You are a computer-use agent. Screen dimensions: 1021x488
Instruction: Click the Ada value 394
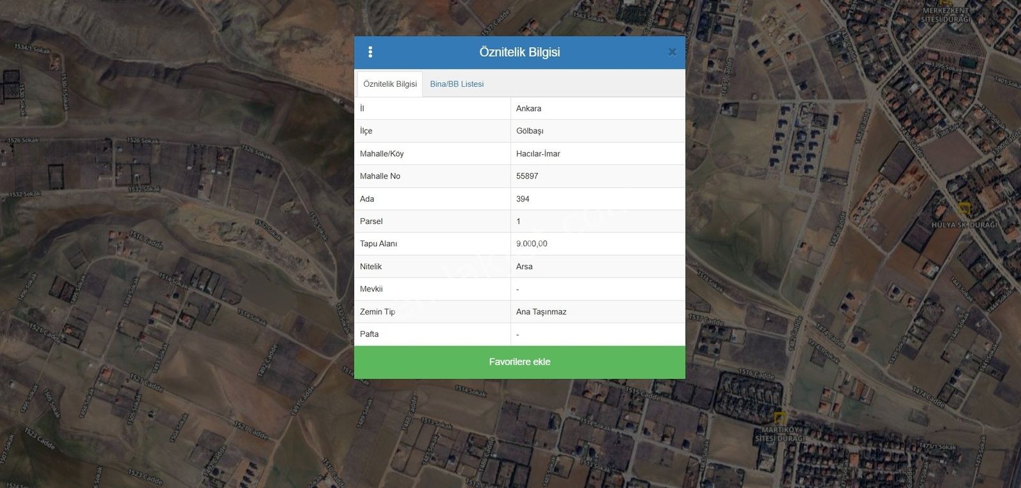(523, 199)
